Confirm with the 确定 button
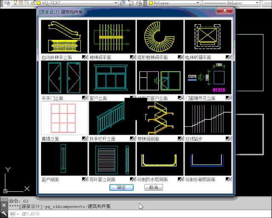The width and height of the screenshot is (272, 218). tap(121, 187)
